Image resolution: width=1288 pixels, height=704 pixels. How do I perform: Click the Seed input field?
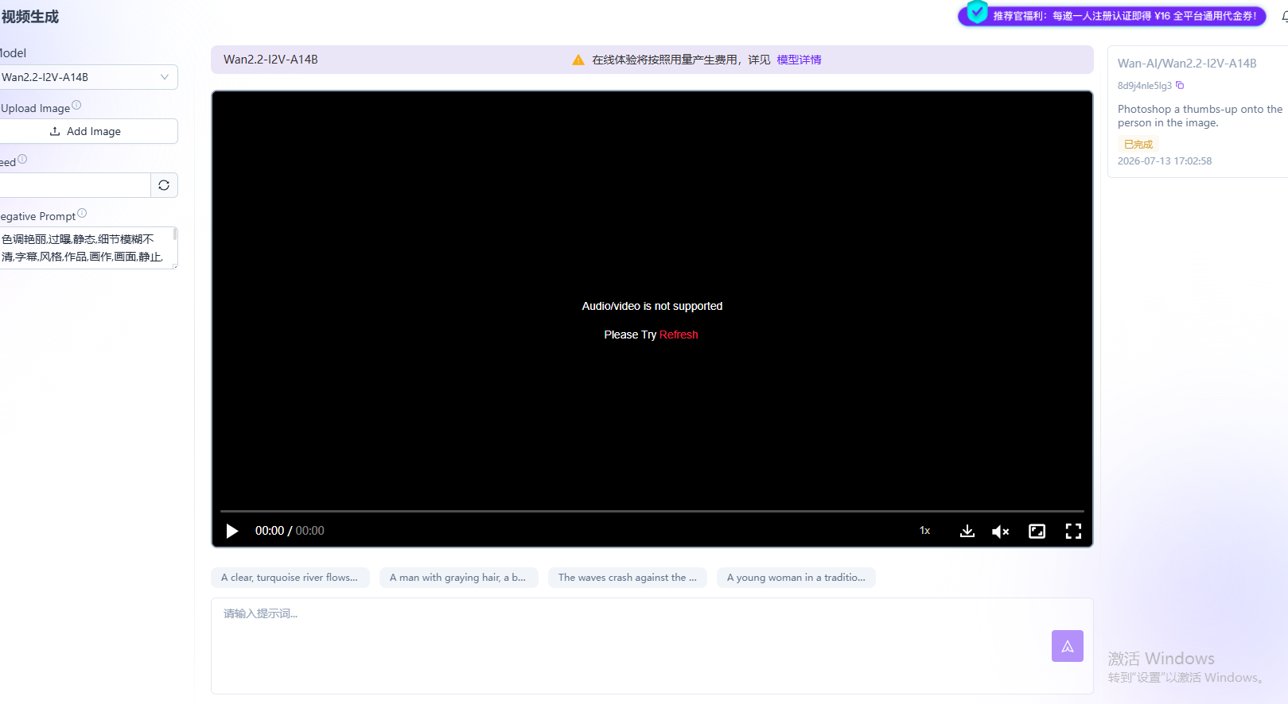click(75, 185)
